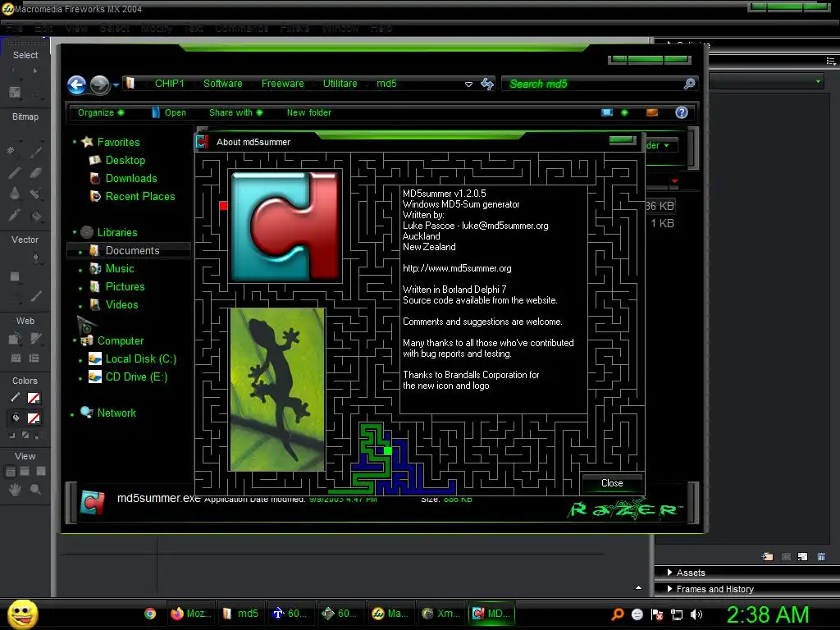Select Local Disk (C:) in navigation
Screen dimensions: 840x630
(140, 359)
